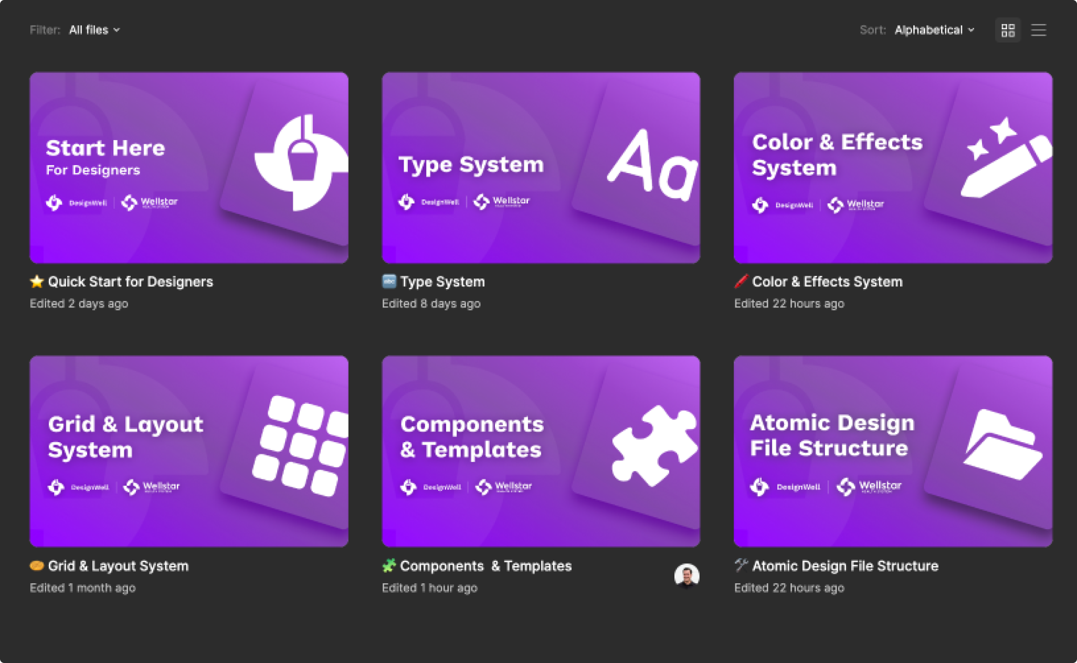Select the Quick Start for Designers title

130,282
